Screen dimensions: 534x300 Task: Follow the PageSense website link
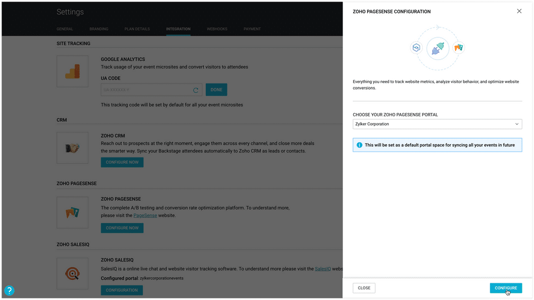tap(145, 215)
